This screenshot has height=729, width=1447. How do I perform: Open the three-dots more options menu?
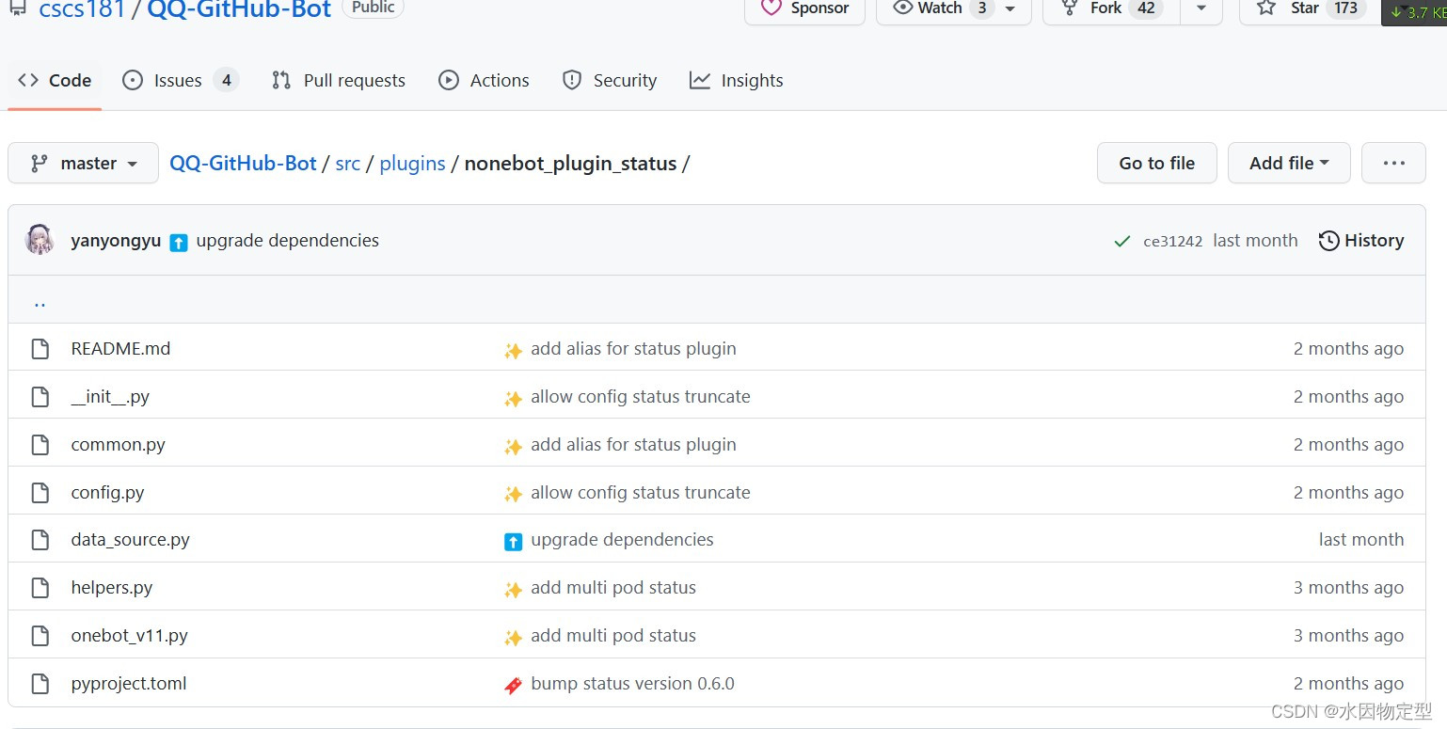pyautogui.click(x=1393, y=164)
